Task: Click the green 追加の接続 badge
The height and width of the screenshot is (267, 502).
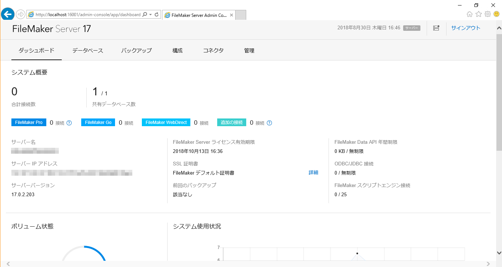Action: (x=231, y=122)
